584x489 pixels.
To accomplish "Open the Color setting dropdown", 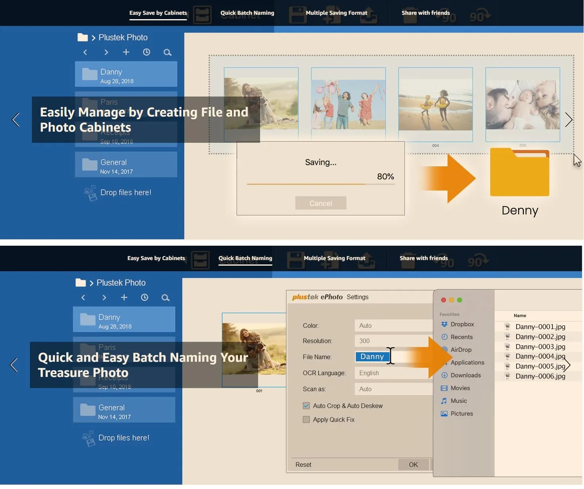I will tap(393, 325).
